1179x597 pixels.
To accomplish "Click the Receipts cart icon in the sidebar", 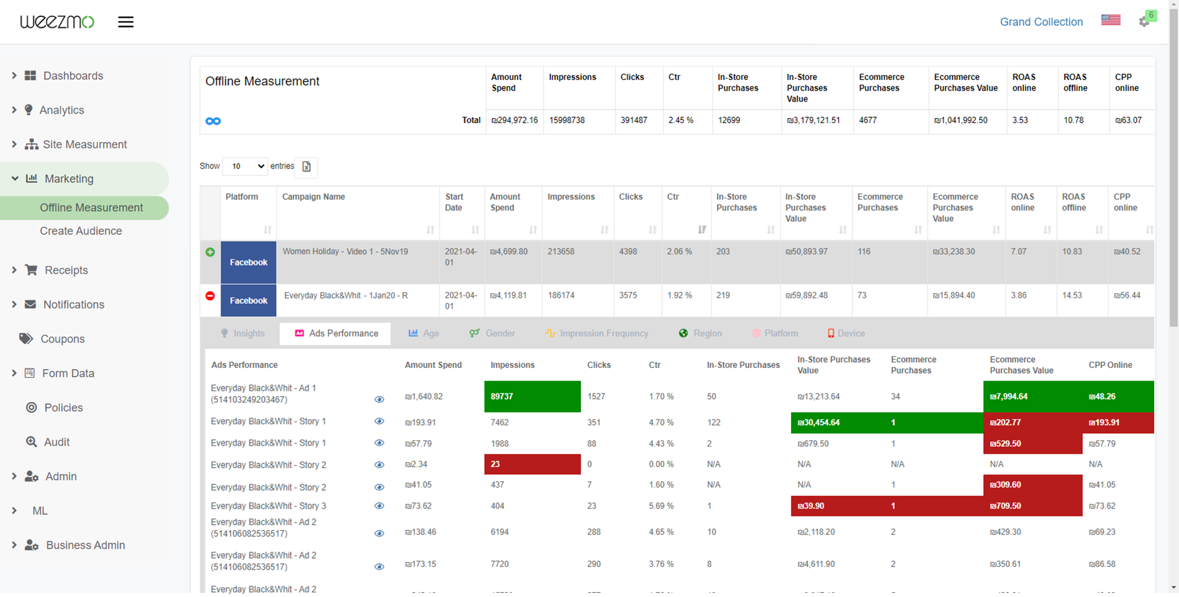I will click(30, 270).
